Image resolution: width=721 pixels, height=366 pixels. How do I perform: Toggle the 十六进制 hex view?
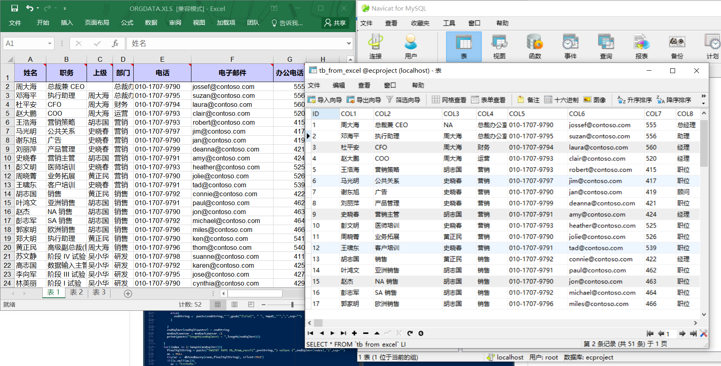(561, 100)
